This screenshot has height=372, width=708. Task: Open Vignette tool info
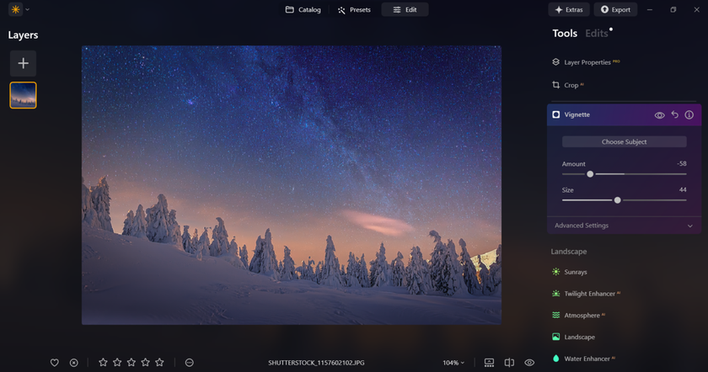[x=689, y=114]
